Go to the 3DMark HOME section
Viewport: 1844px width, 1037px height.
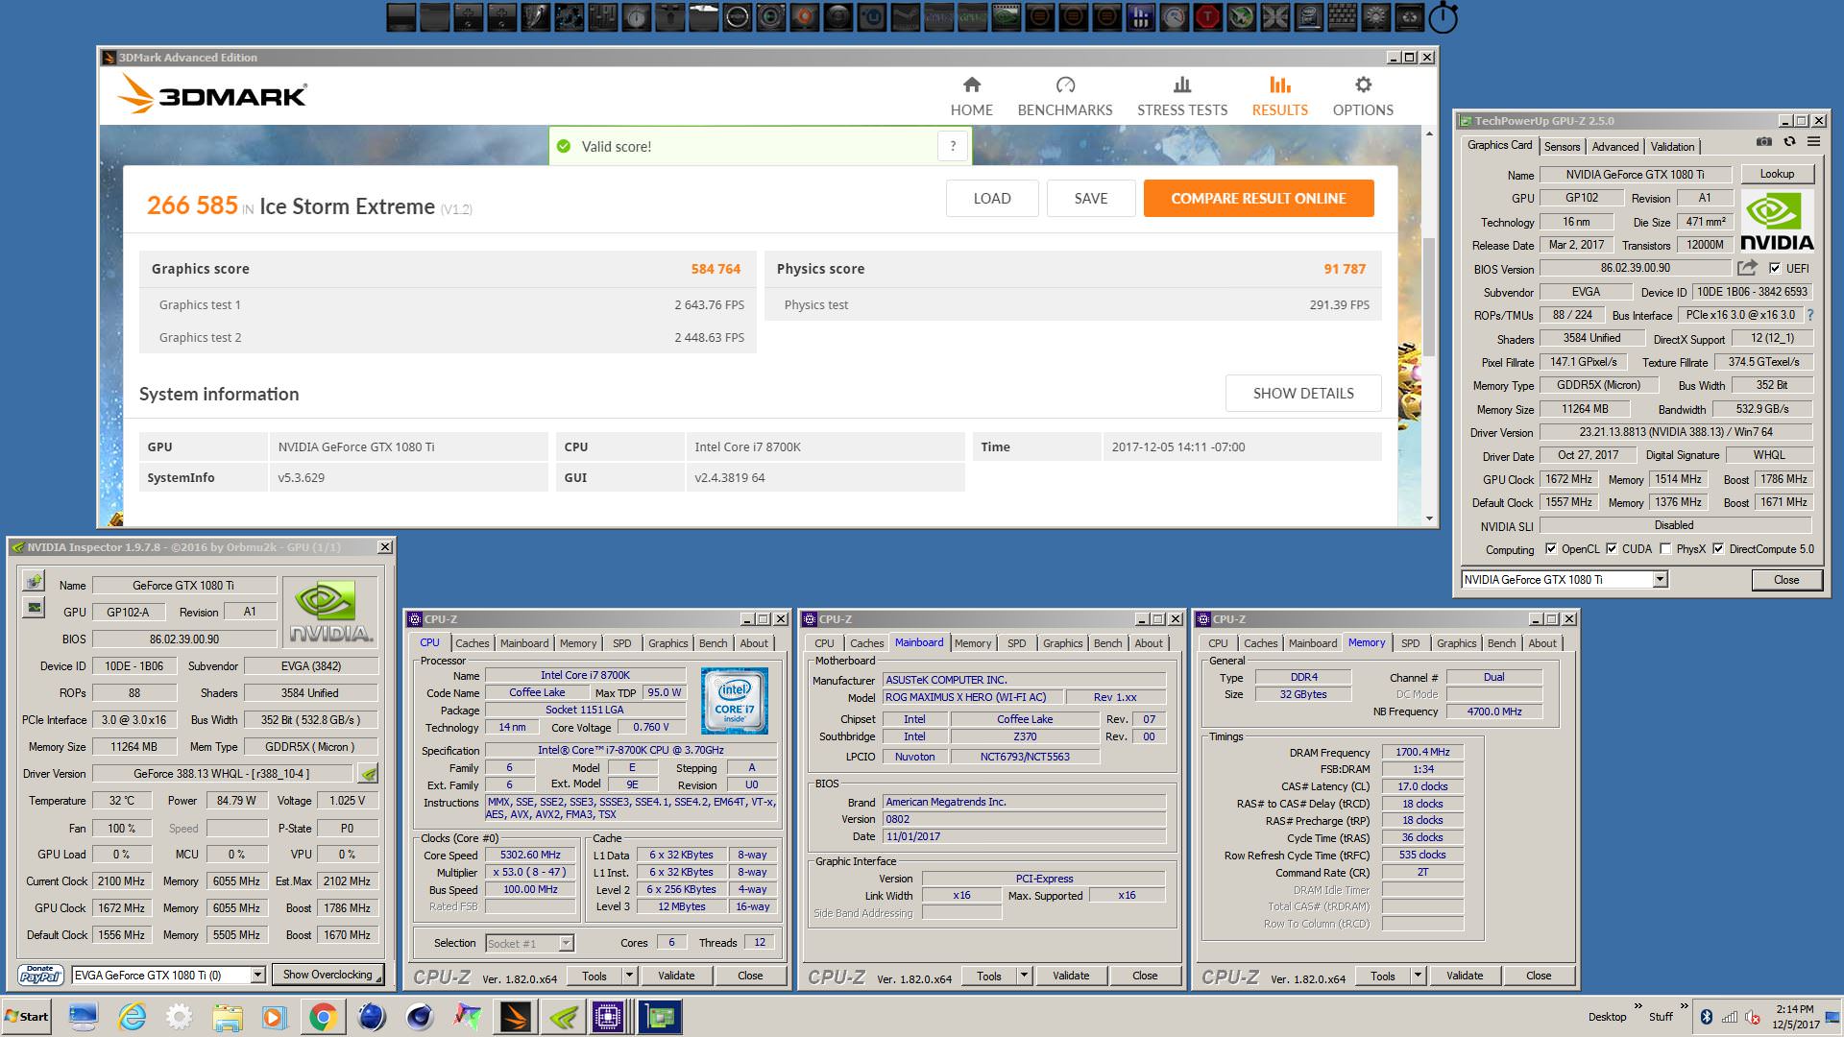tap(971, 97)
